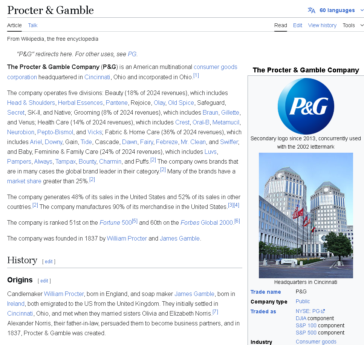Open the Metamucil link

[x=226, y=122]
